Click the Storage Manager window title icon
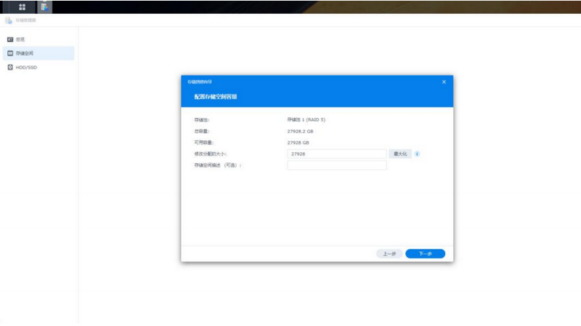 point(9,20)
